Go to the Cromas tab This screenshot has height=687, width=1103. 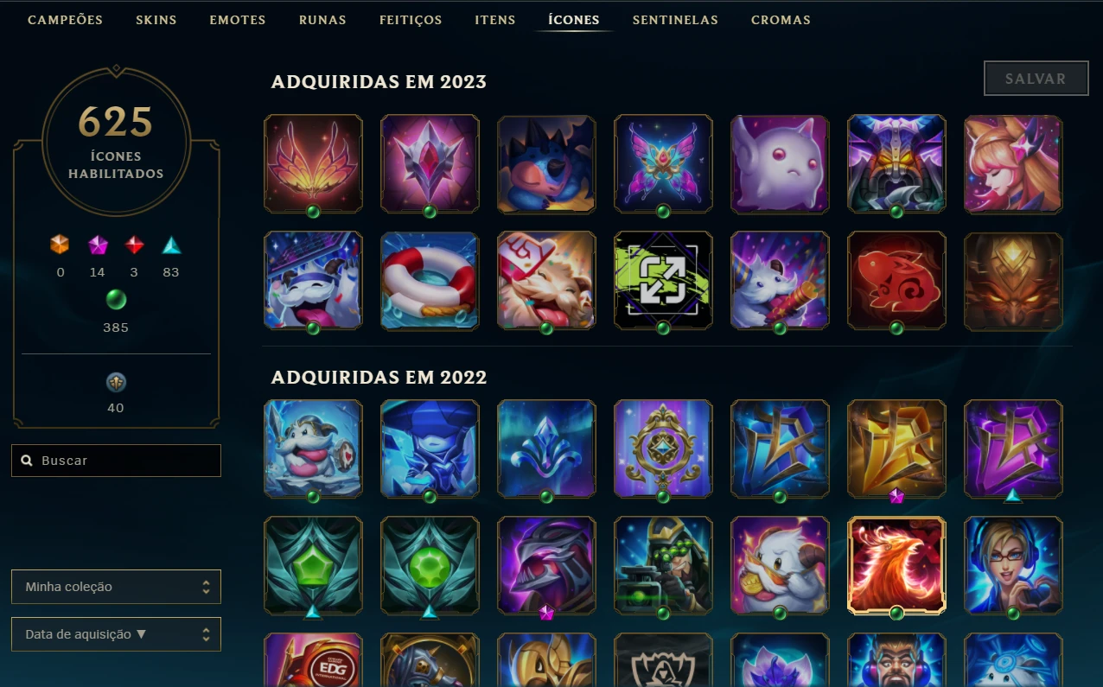(x=781, y=19)
